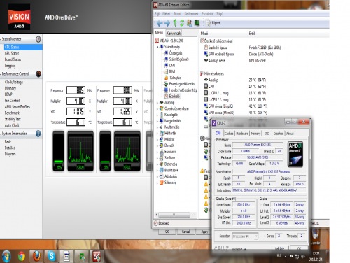Click the green chip icon in AIDA64 toolbar
The width and height of the screenshot is (350, 263).
[x=197, y=23]
